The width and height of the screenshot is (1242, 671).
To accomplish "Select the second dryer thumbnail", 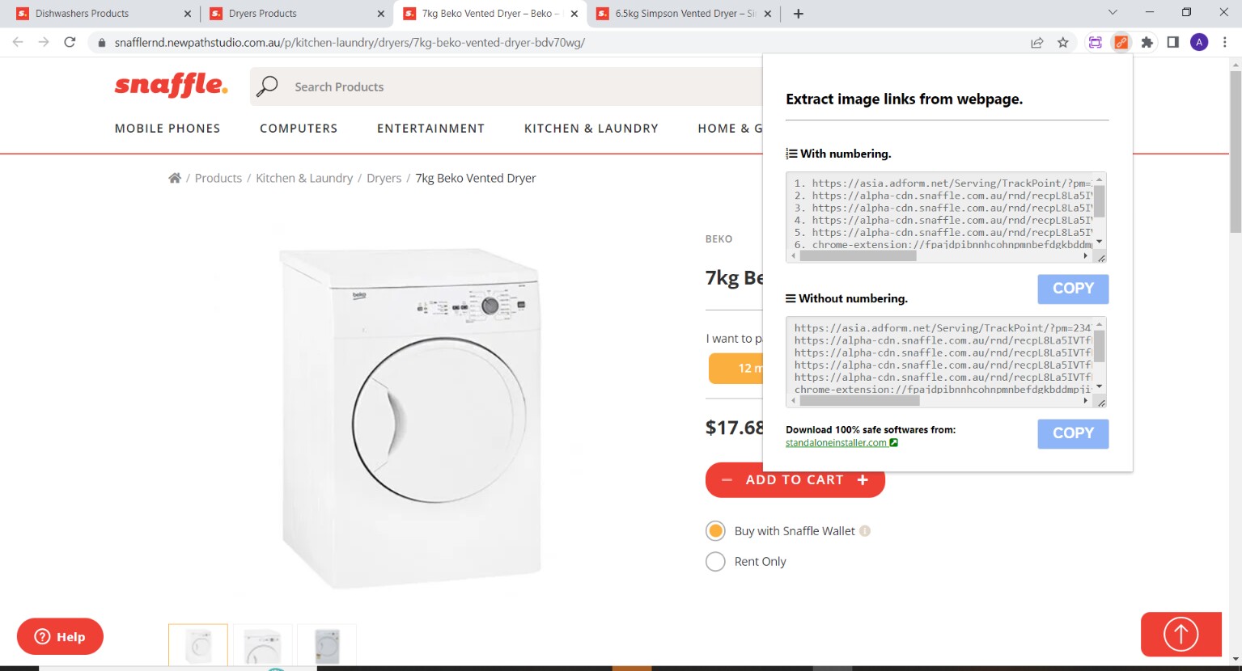I will [262, 645].
